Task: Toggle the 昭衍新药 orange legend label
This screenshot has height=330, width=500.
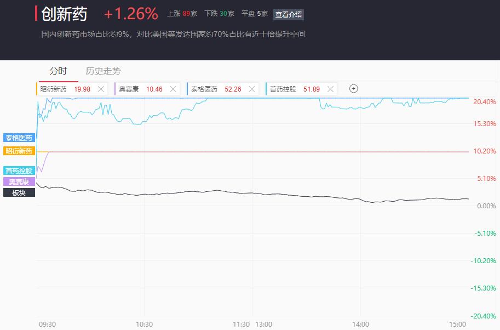Action: point(19,151)
